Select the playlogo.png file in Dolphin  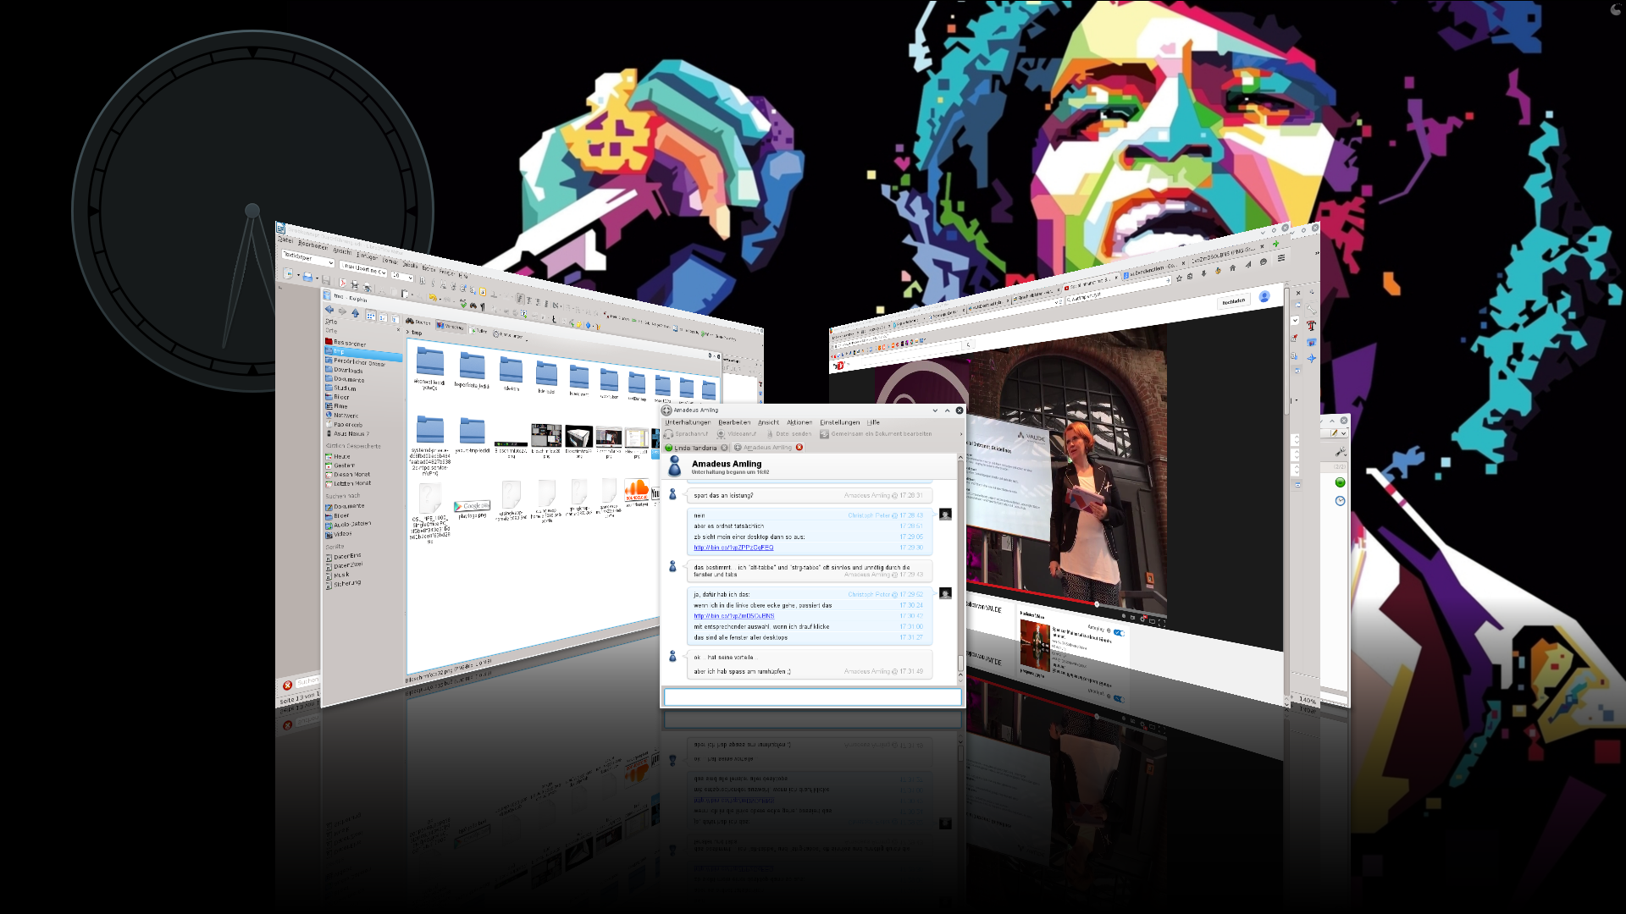click(472, 508)
